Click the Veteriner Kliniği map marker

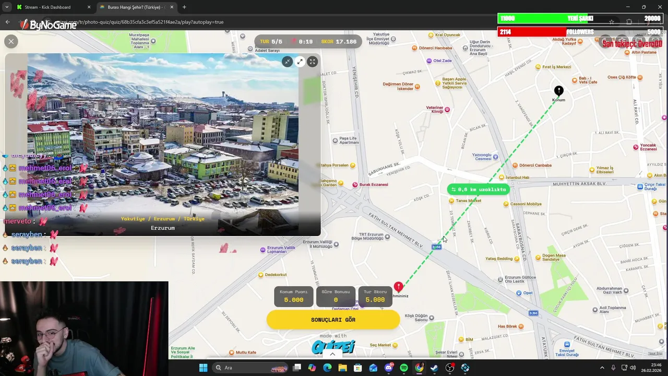tap(447, 110)
